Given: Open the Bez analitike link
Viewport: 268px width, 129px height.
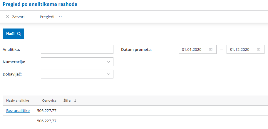Looking at the screenshot, I should (x=18, y=111).
